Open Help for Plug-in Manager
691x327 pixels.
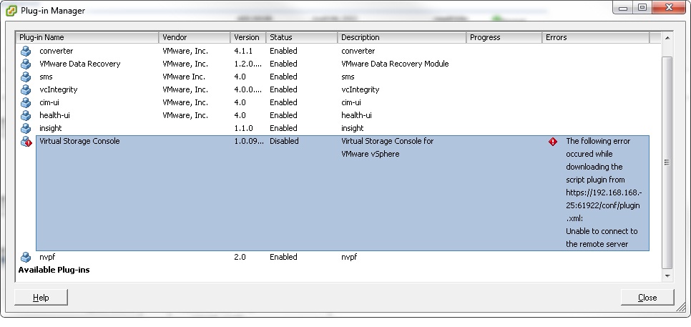[x=41, y=298]
